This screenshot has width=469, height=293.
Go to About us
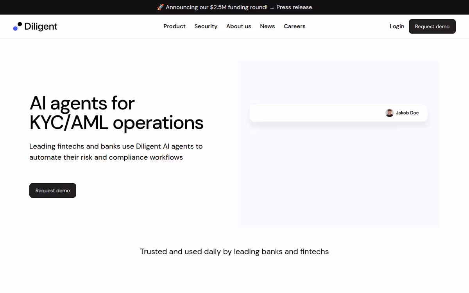tap(238, 26)
